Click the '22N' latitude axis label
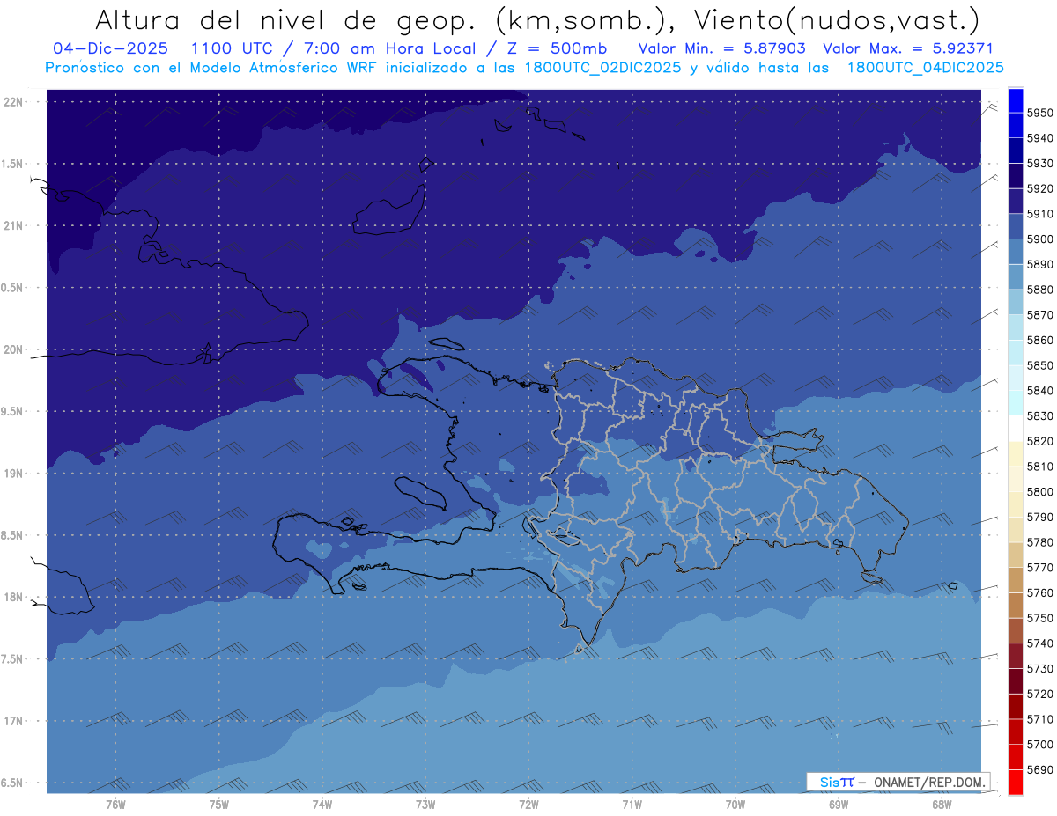This screenshot has width=1057, height=816. (13, 102)
